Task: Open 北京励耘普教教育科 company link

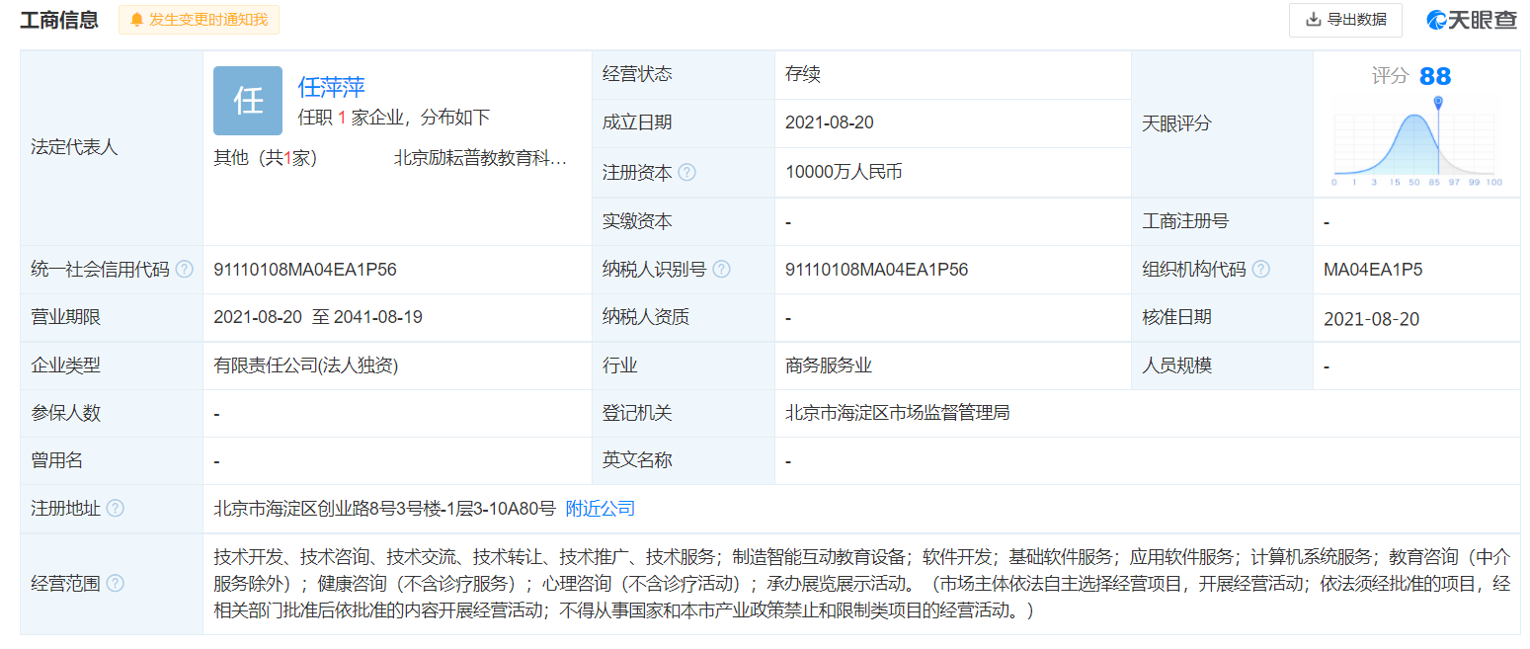Action: tap(480, 157)
